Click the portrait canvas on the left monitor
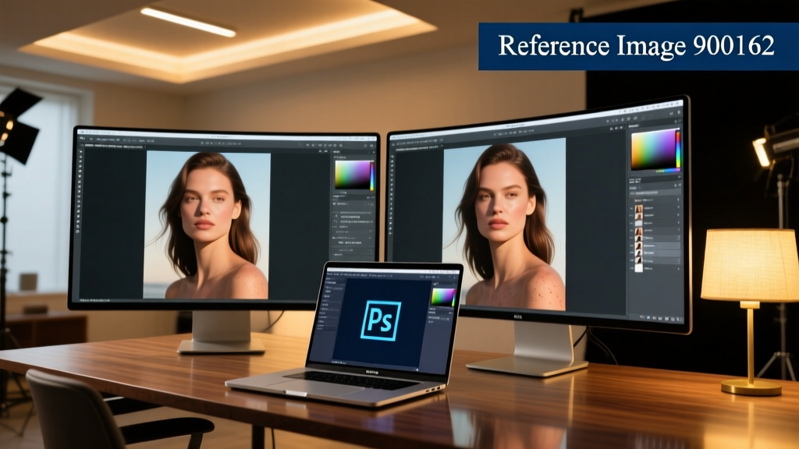 tap(207, 224)
